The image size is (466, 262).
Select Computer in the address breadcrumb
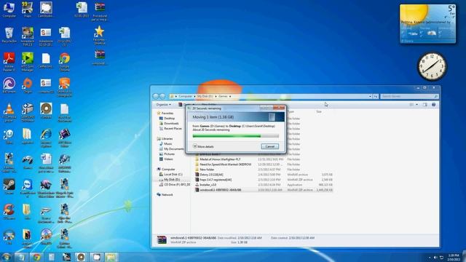pyautogui.click(x=186, y=96)
